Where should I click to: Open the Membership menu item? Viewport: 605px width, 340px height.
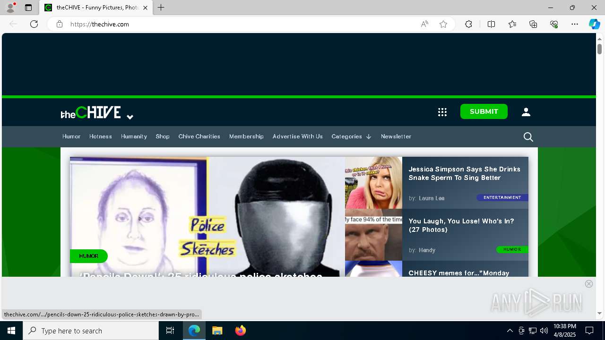pos(246,136)
